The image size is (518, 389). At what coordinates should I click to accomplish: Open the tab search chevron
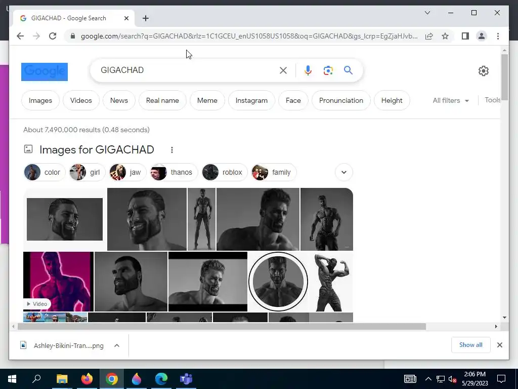[427, 13]
